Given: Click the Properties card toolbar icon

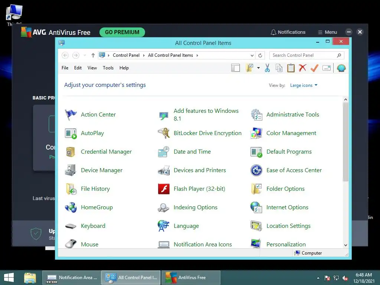Looking at the screenshot, I should 327,68.
